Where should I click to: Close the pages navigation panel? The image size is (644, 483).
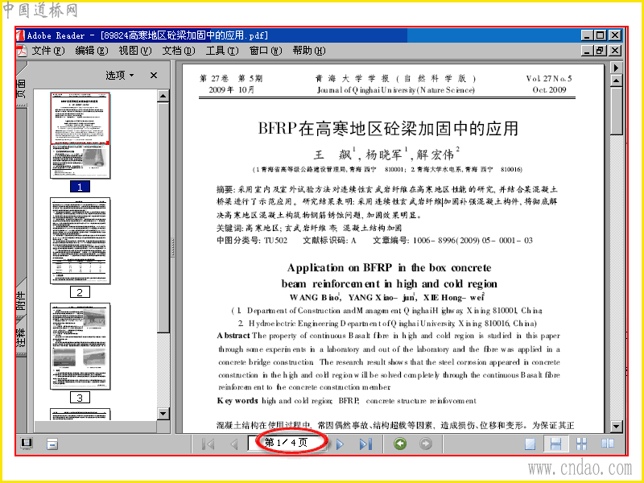(x=154, y=75)
